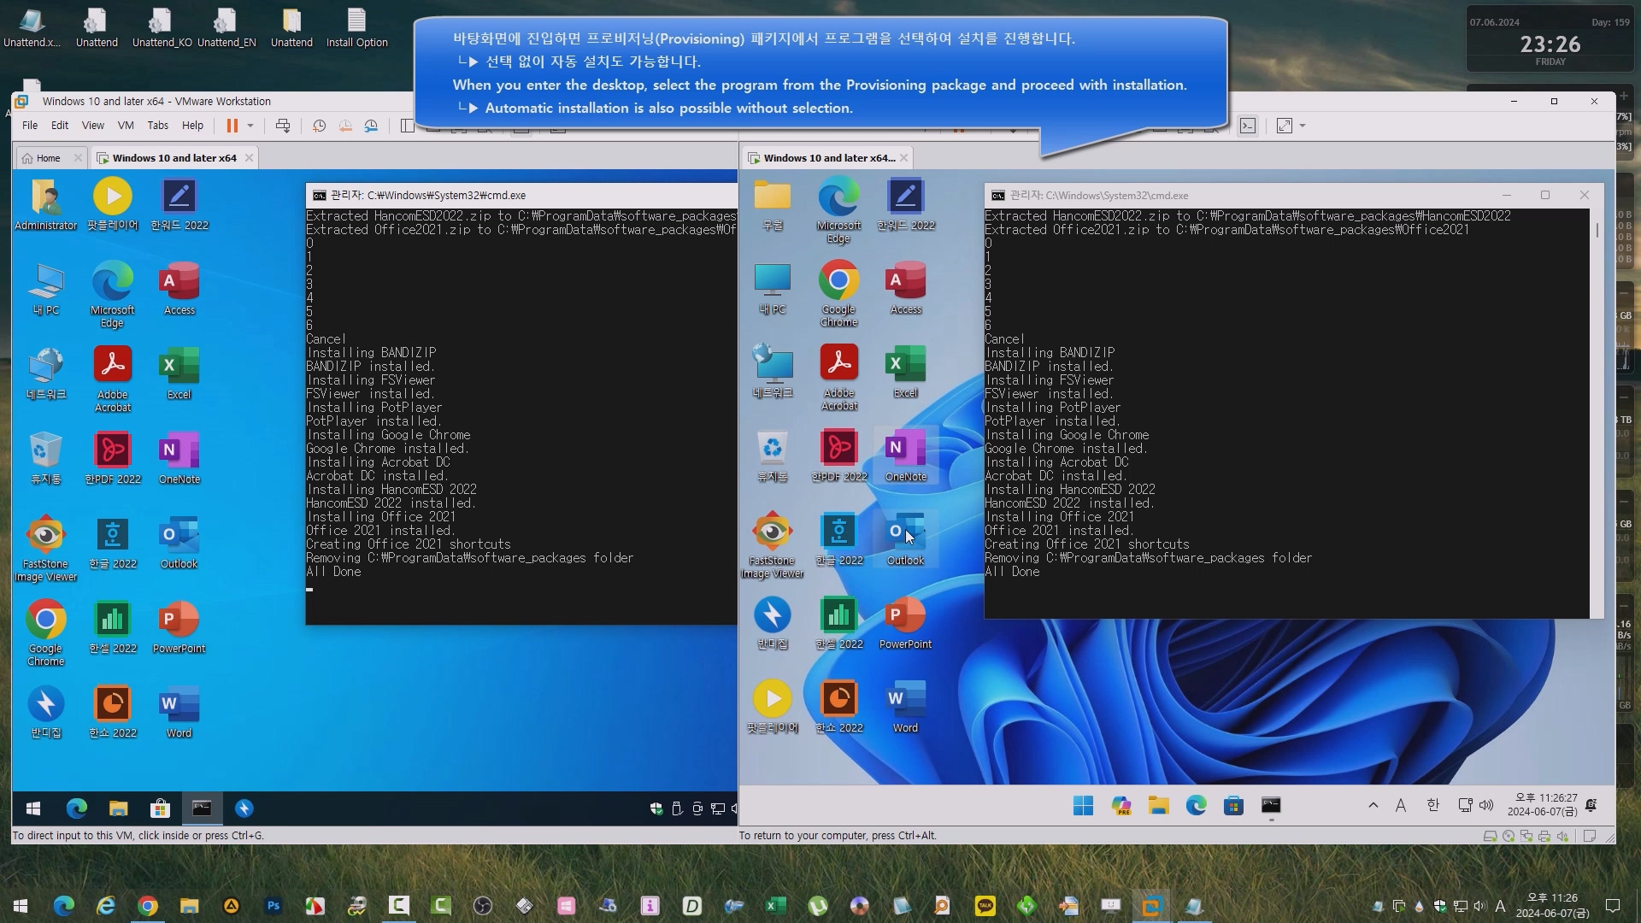
Task: Close the right pane VM tab
Action: (x=903, y=158)
